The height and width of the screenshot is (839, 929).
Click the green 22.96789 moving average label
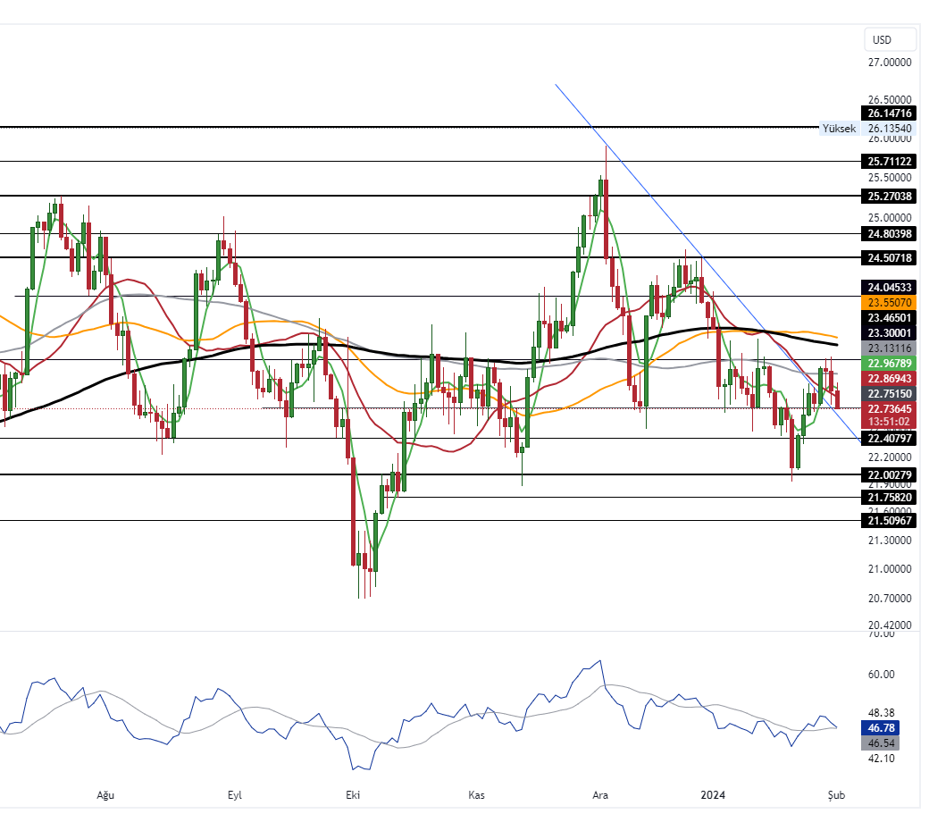coord(888,364)
